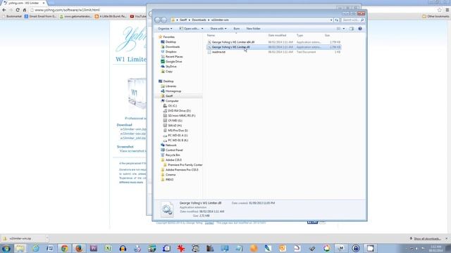Open the address bar history dropdown
This screenshot has height=253, width=451.
coord(331,20)
